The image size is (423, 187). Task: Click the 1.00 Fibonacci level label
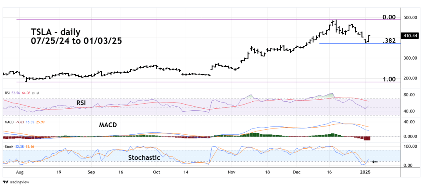click(389, 79)
